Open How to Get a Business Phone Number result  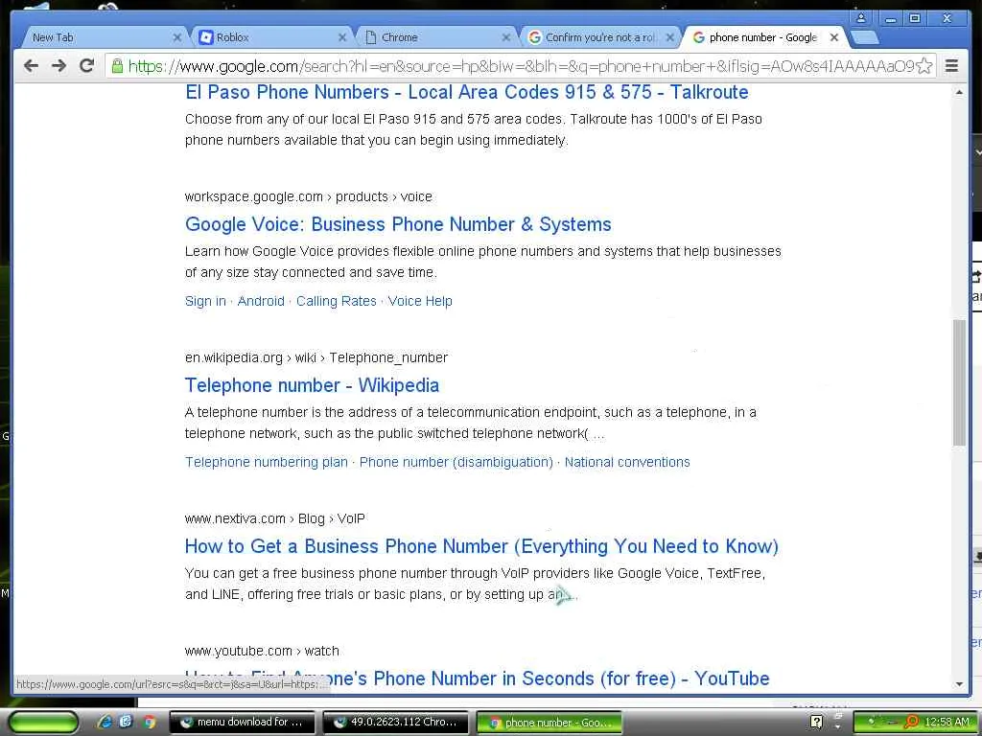481,545
